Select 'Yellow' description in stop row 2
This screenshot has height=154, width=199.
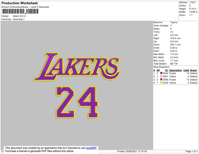pos(172,76)
